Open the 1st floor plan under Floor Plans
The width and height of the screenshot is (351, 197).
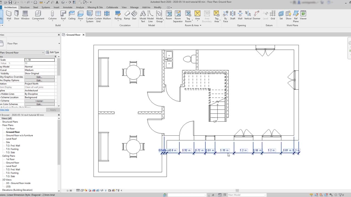click(10, 129)
